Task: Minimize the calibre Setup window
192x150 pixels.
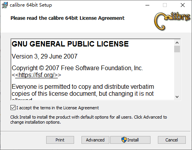Action: 147,5
